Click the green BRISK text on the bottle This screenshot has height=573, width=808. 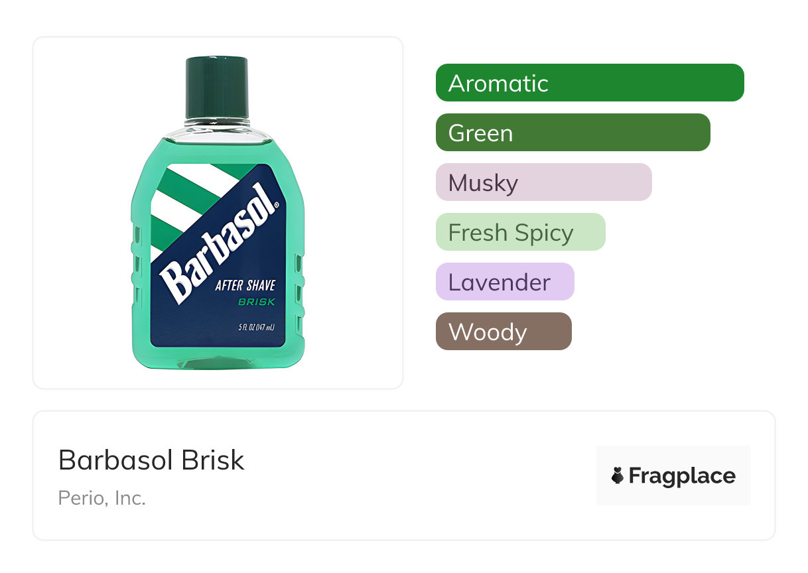click(257, 302)
